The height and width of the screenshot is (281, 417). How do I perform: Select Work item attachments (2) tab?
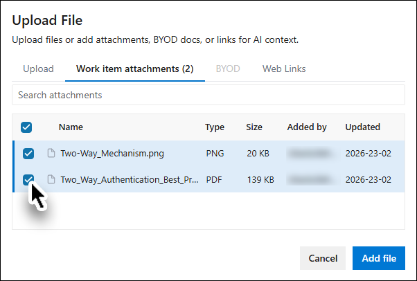(x=135, y=69)
